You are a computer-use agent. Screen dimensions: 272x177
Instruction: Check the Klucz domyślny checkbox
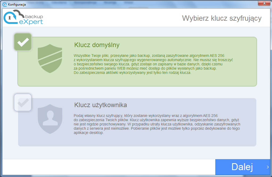coord(23,42)
